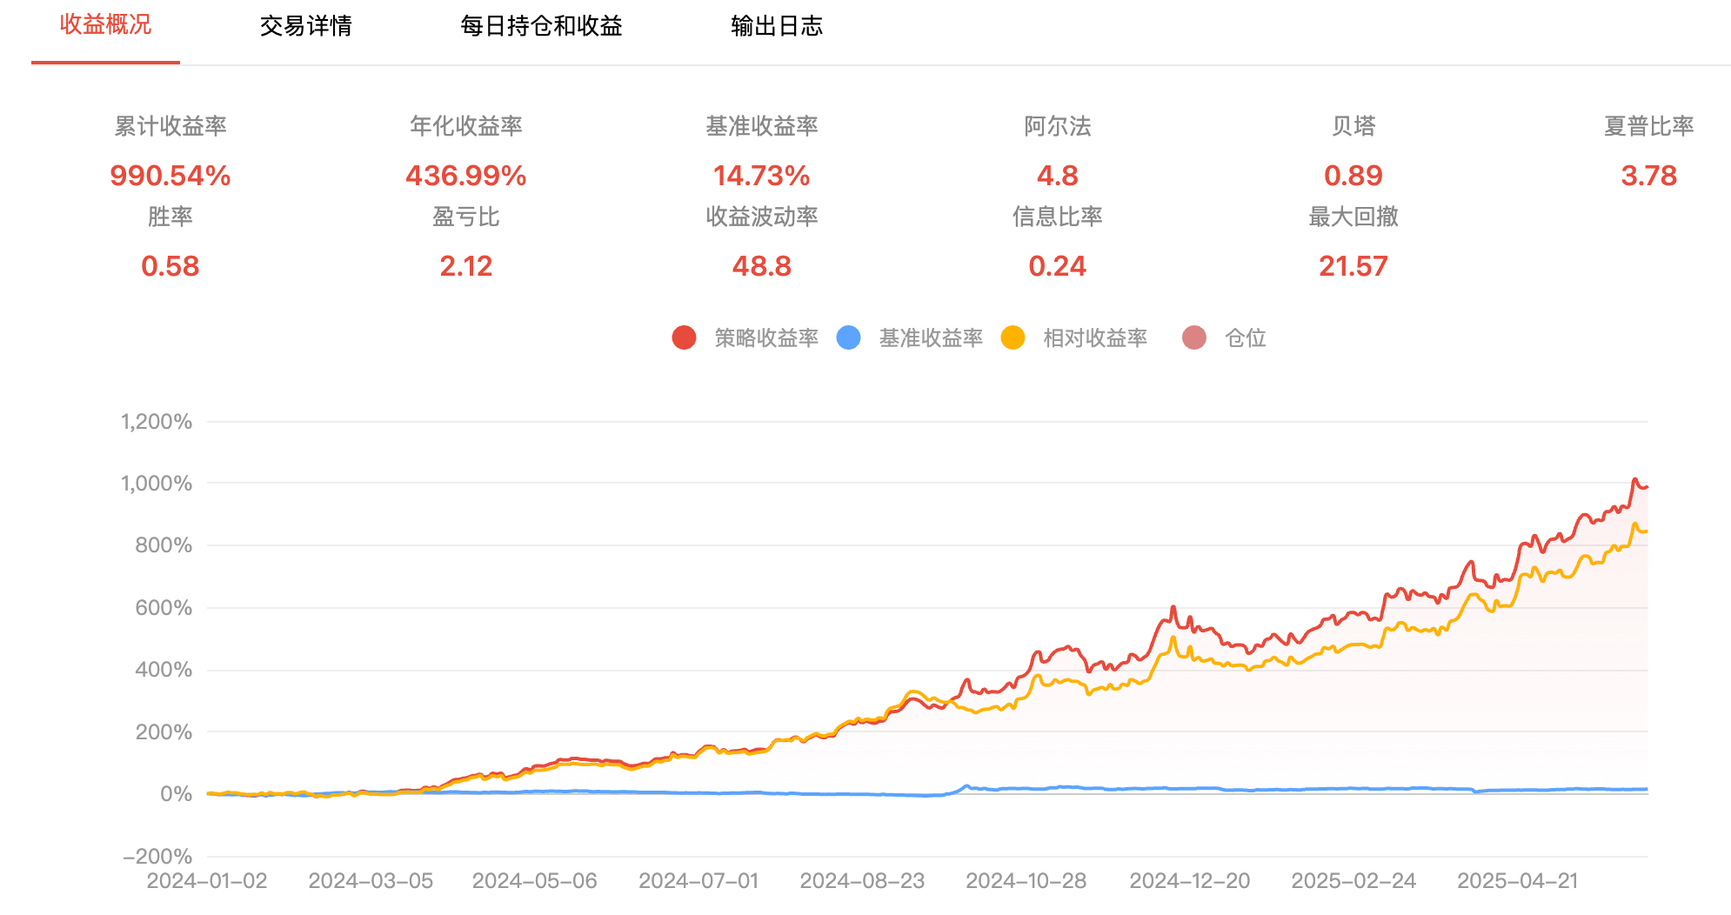Hide 相对收益率 series via its legend label
Viewport: 1731px width, 915px height.
click(x=1095, y=337)
